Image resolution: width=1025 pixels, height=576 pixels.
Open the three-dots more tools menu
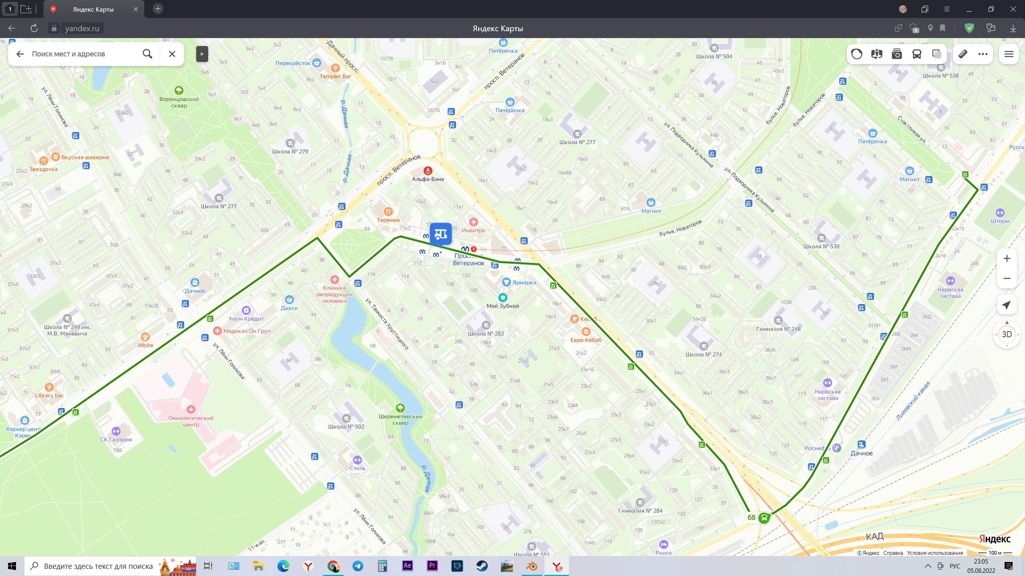click(x=983, y=54)
